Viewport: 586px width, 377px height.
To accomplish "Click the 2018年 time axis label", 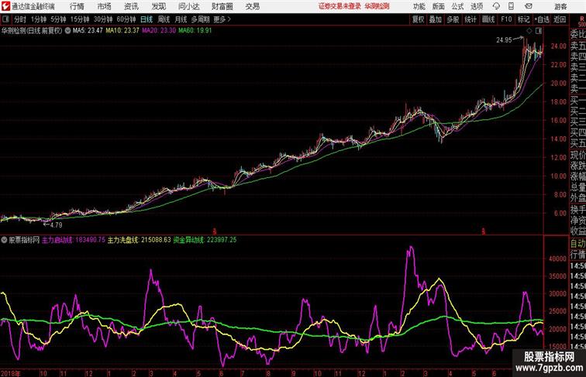I will [x=11, y=373].
